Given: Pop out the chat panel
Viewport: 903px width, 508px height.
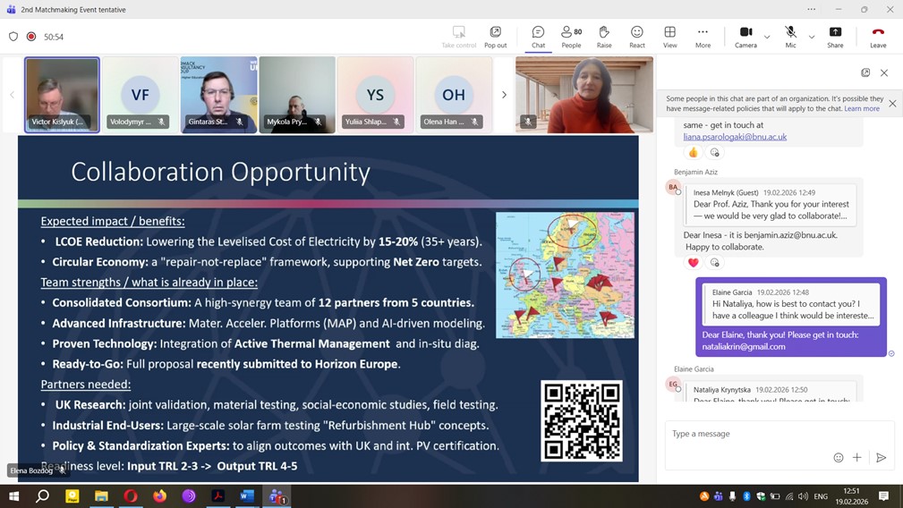Looking at the screenshot, I should point(865,72).
